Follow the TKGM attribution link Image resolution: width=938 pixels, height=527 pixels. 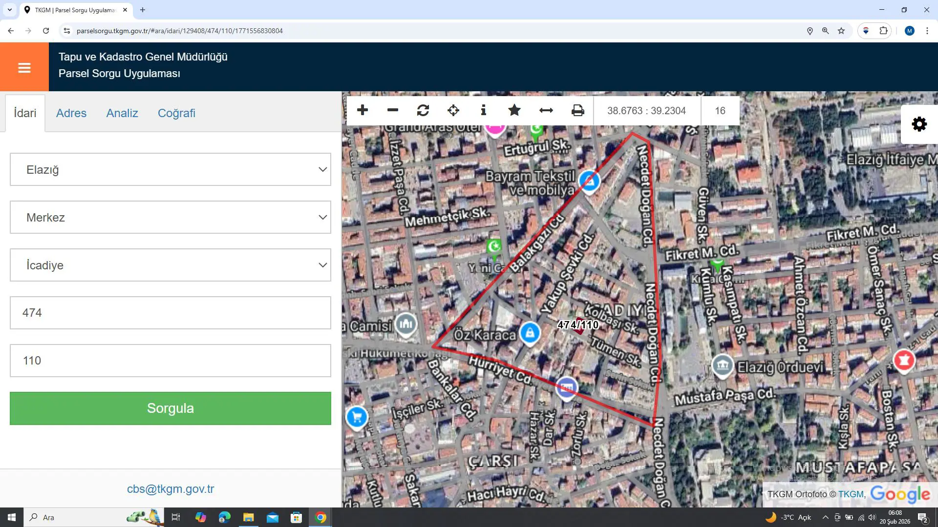coord(851,494)
